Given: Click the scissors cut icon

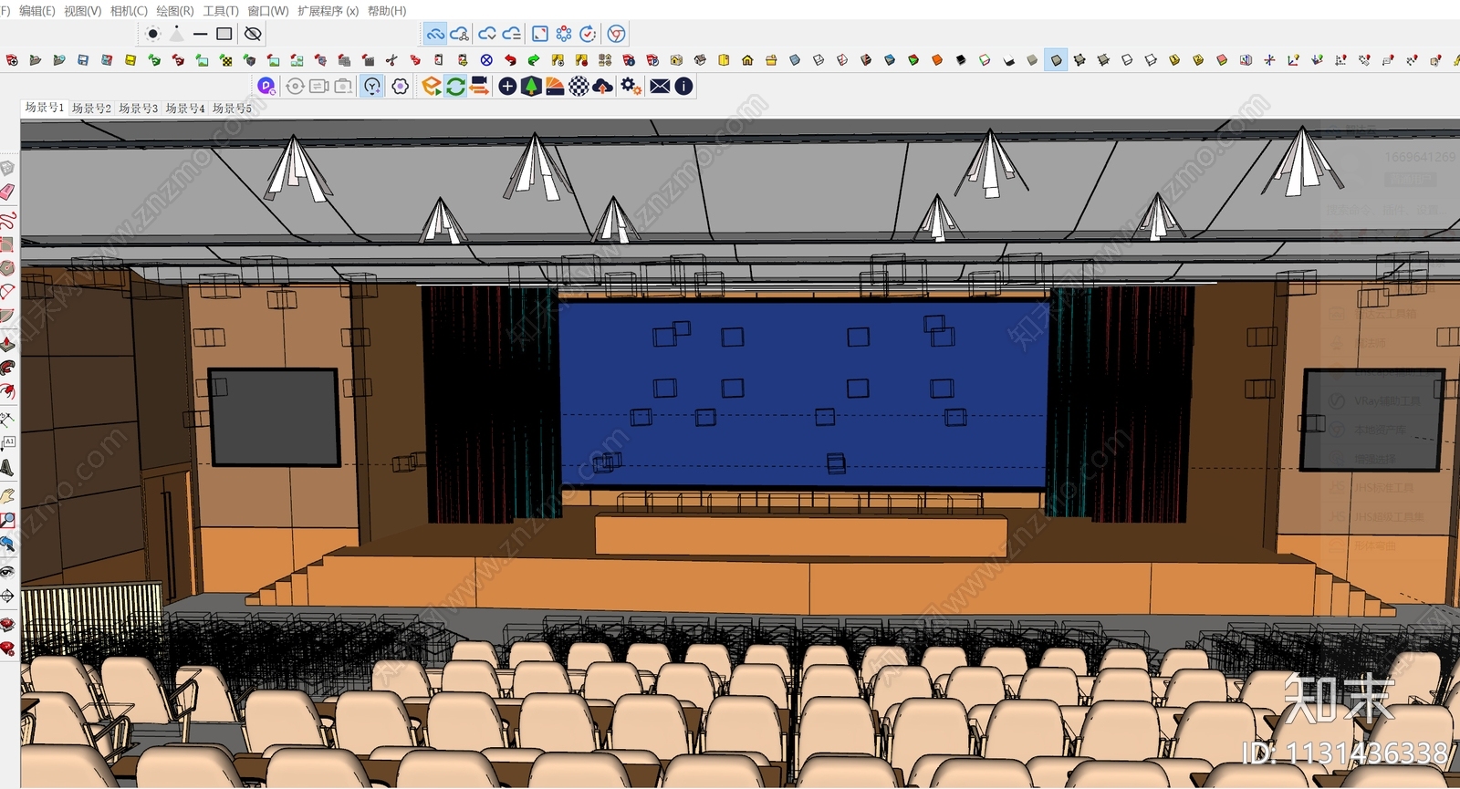Looking at the screenshot, I should click(x=391, y=60).
